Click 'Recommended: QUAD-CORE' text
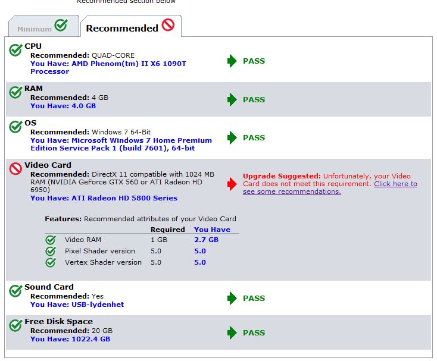 [x=83, y=55]
